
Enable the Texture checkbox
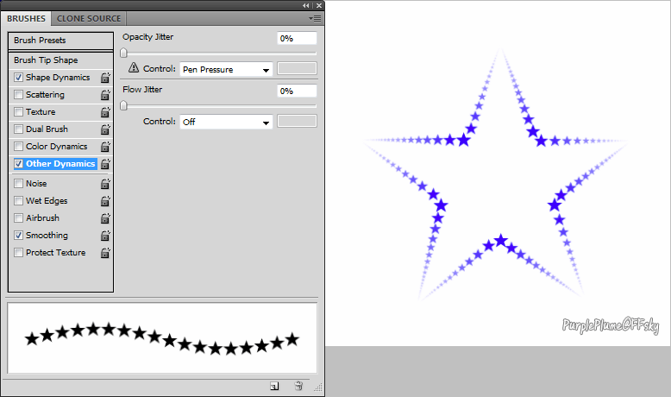pyautogui.click(x=18, y=112)
